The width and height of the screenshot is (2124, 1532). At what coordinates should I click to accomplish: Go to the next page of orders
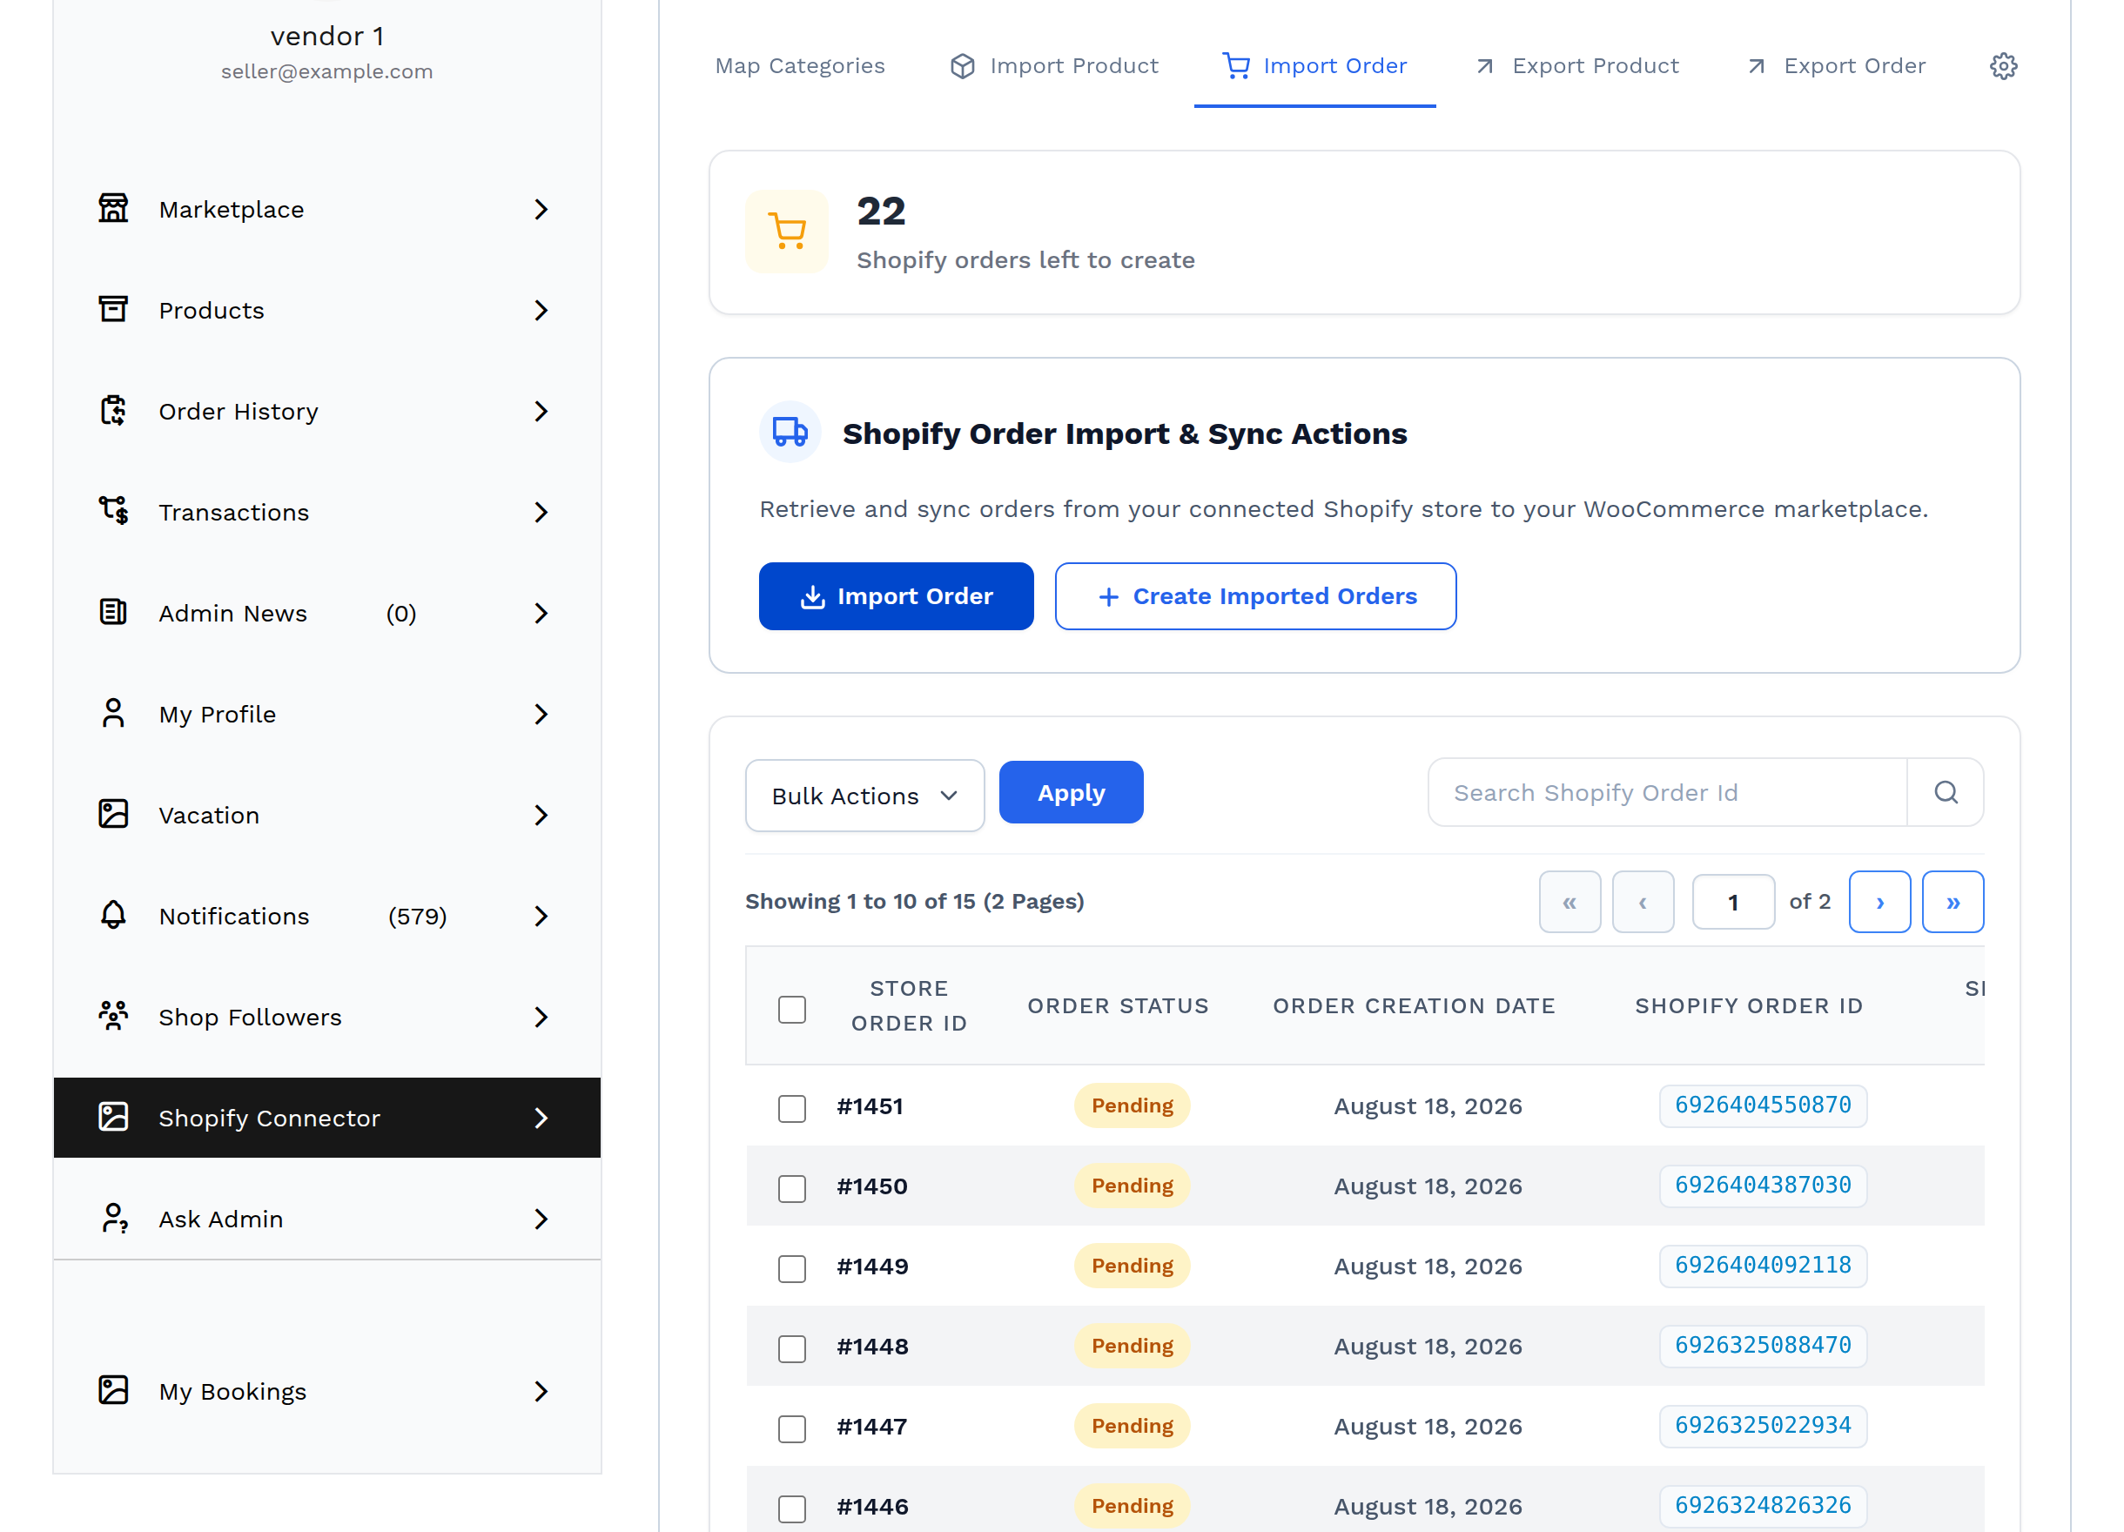point(1879,902)
